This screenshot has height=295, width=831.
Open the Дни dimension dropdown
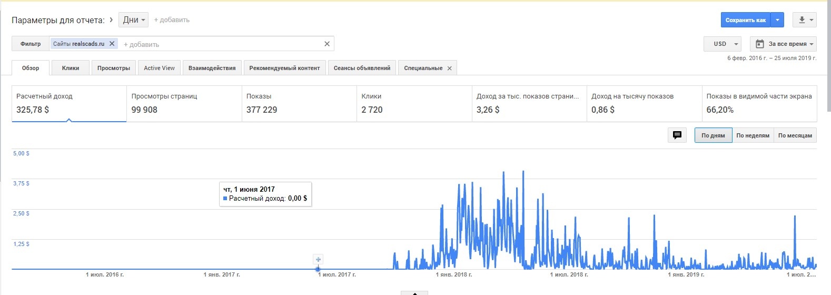[x=133, y=20]
